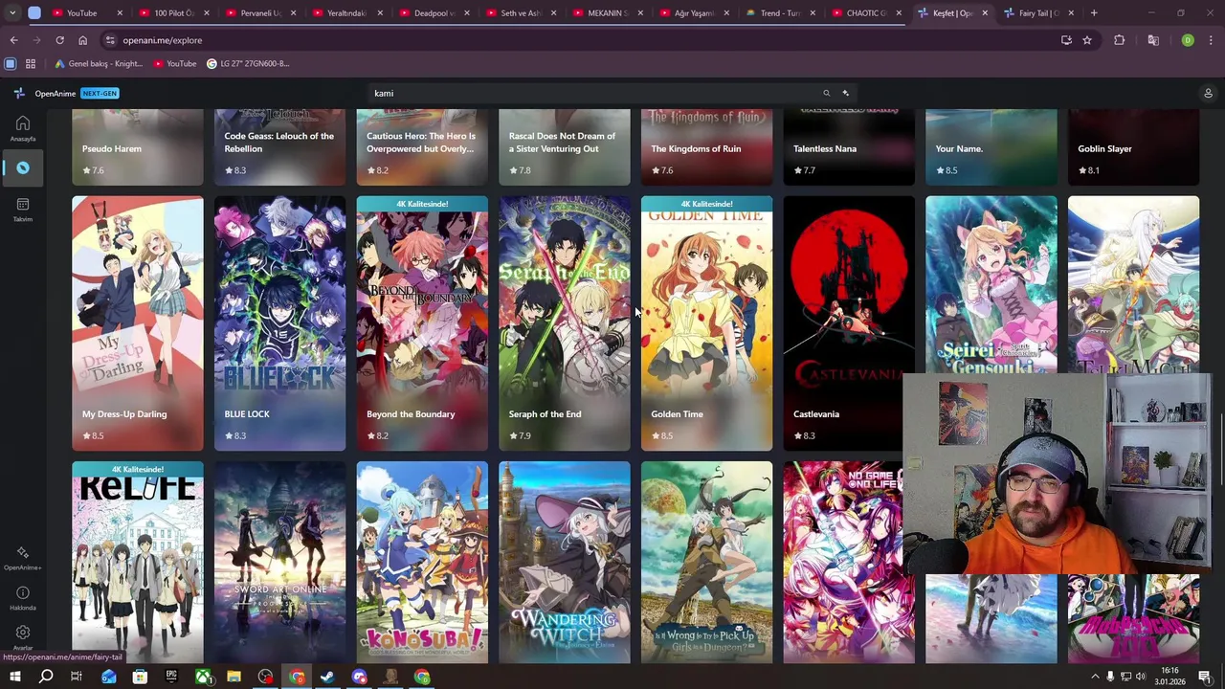The image size is (1225, 689).
Task: Open the user profile icon in site header
Action: coord(1208,93)
